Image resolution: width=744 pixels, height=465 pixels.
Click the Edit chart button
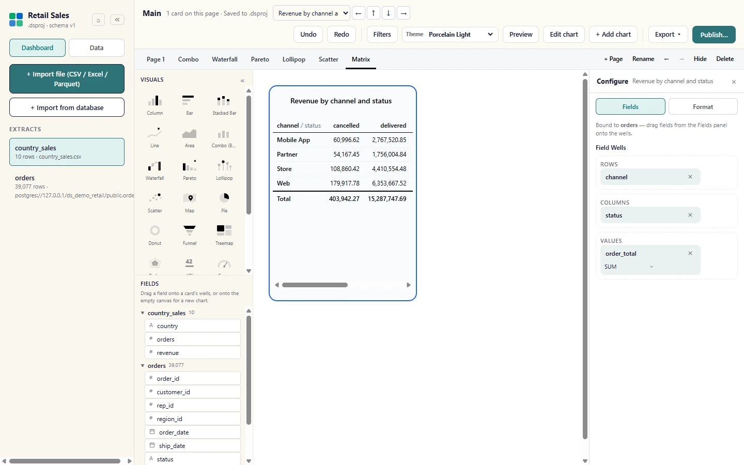pos(564,35)
